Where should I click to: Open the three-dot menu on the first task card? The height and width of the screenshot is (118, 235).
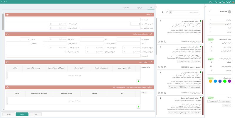[160, 21]
